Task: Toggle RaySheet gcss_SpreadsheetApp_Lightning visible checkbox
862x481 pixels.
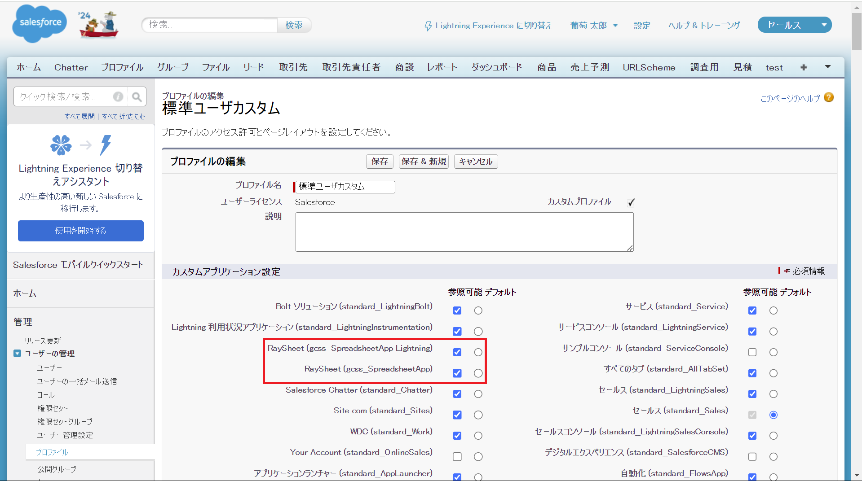Action: [x=457, y=352]
